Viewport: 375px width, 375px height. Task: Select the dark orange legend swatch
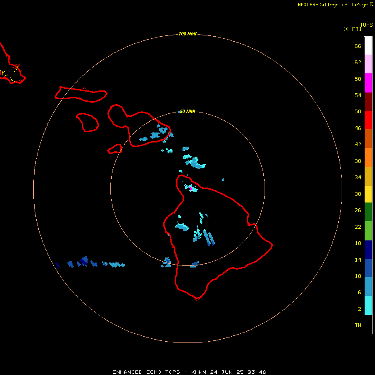(x=368, y=138)
